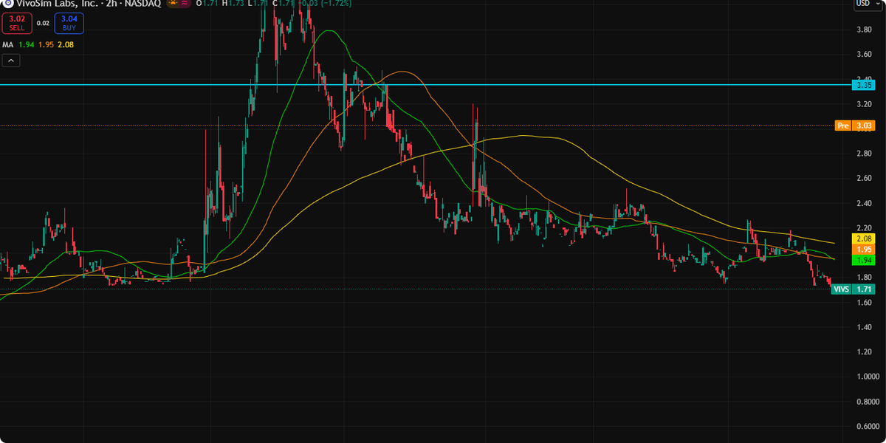
Task: Click the orange Pre 3.03 price label
Action: pyautogui.click(x=854, y=126)
